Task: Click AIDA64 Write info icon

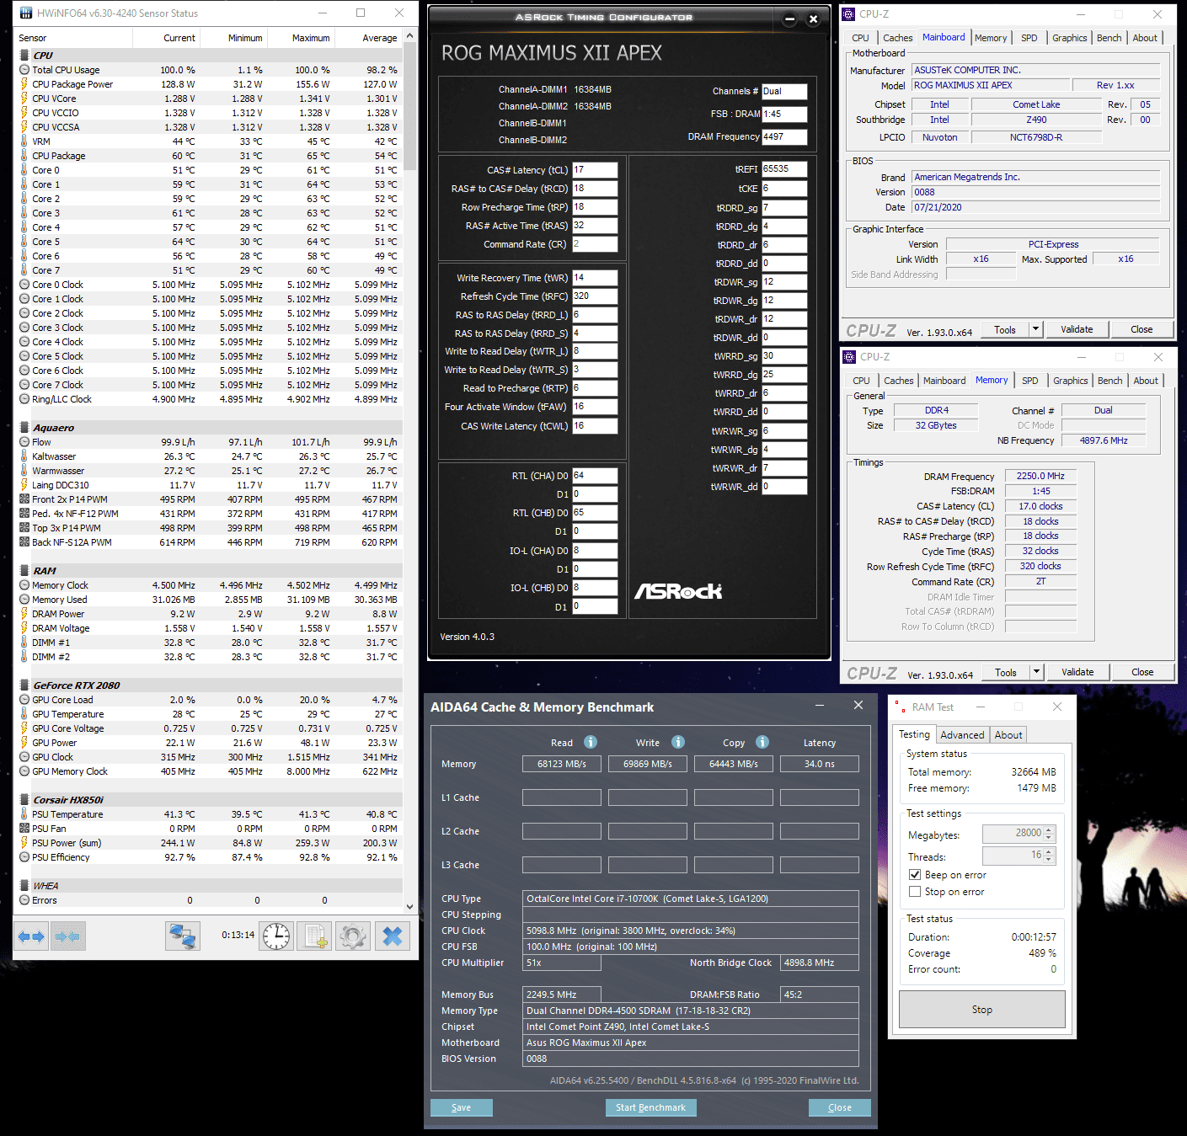Action: [678, 742]
